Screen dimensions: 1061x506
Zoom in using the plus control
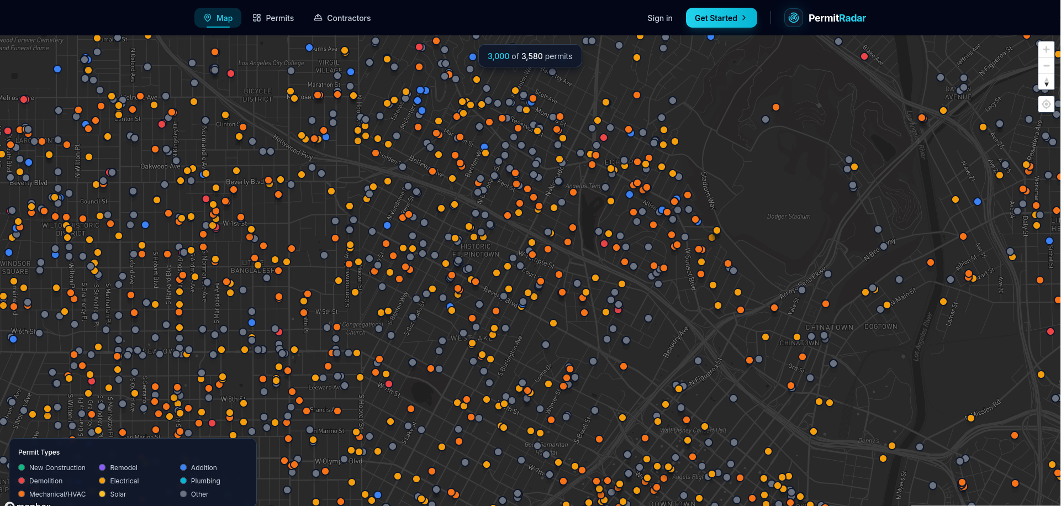pos(1046,49)
